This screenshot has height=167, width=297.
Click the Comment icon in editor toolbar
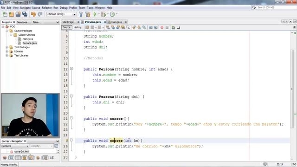tap(173, 28)
